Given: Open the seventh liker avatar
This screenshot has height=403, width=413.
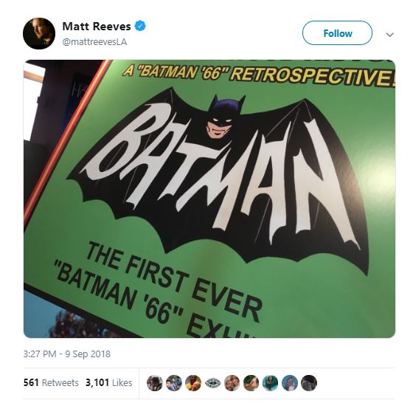Looking at the screenshot, I should point(270,383).
